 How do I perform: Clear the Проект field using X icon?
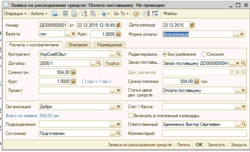(x=118, y=90)
